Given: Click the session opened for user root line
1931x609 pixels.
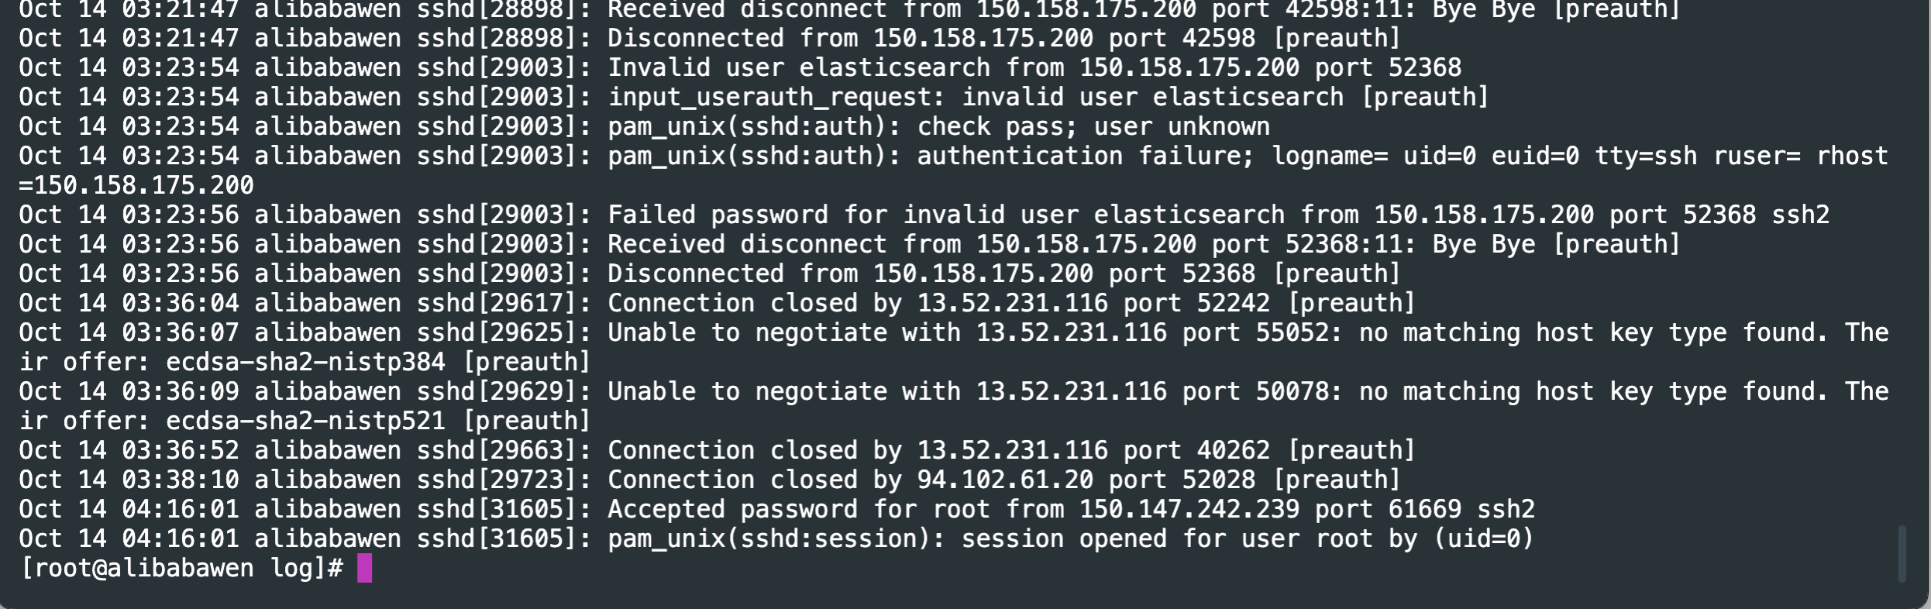Looking at the screenshot, I should [x=777, y=538].
